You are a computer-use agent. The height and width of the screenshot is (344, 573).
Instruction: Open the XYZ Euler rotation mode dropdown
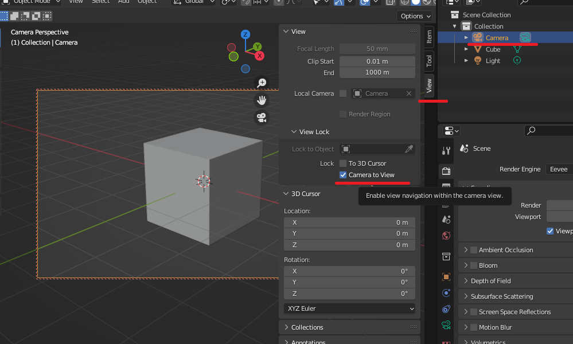pyautogui.click(x=349, y=308)
